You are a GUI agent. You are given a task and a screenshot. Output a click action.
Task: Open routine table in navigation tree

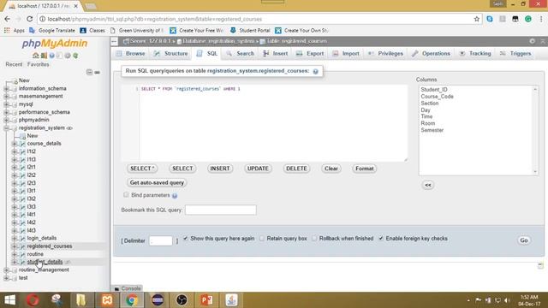click(x=35, y=254)
